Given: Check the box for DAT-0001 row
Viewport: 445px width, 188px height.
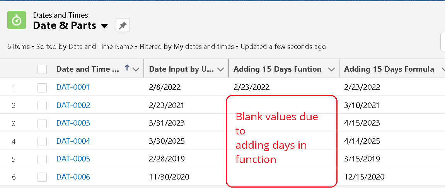Looking at the screenshot, I should pos(42,87).
